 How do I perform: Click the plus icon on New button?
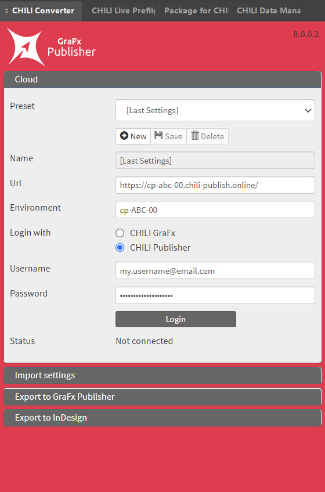[x=124, y=136]
